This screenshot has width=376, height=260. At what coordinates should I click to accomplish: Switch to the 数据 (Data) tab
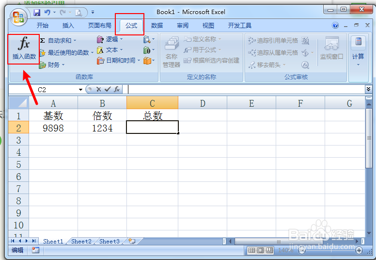click(157, 25)
